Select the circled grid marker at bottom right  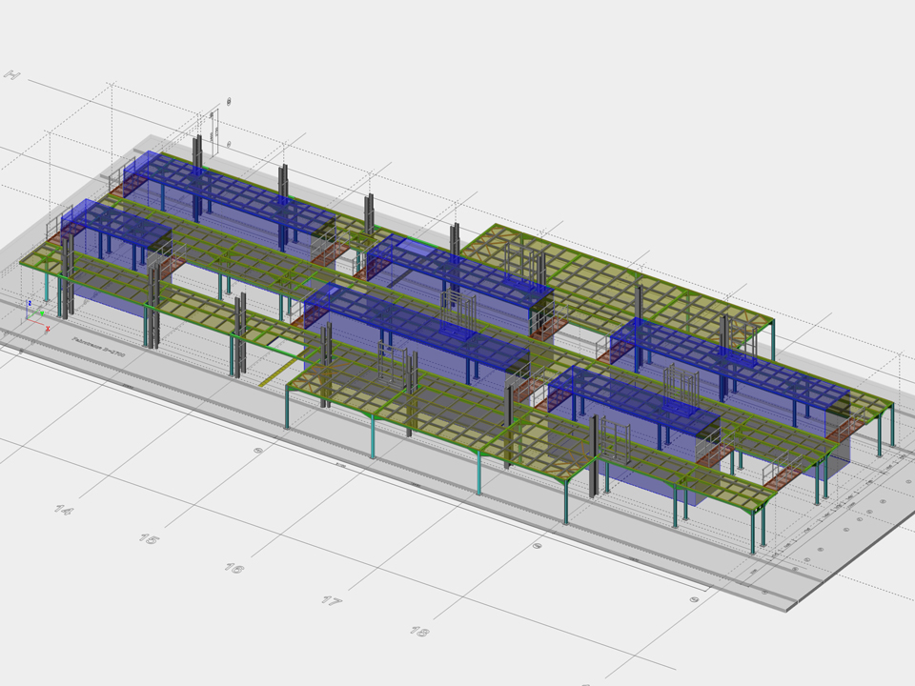tap(695, 599)
